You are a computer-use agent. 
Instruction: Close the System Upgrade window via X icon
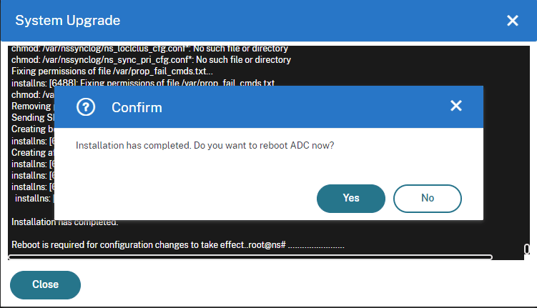point(513,21)
